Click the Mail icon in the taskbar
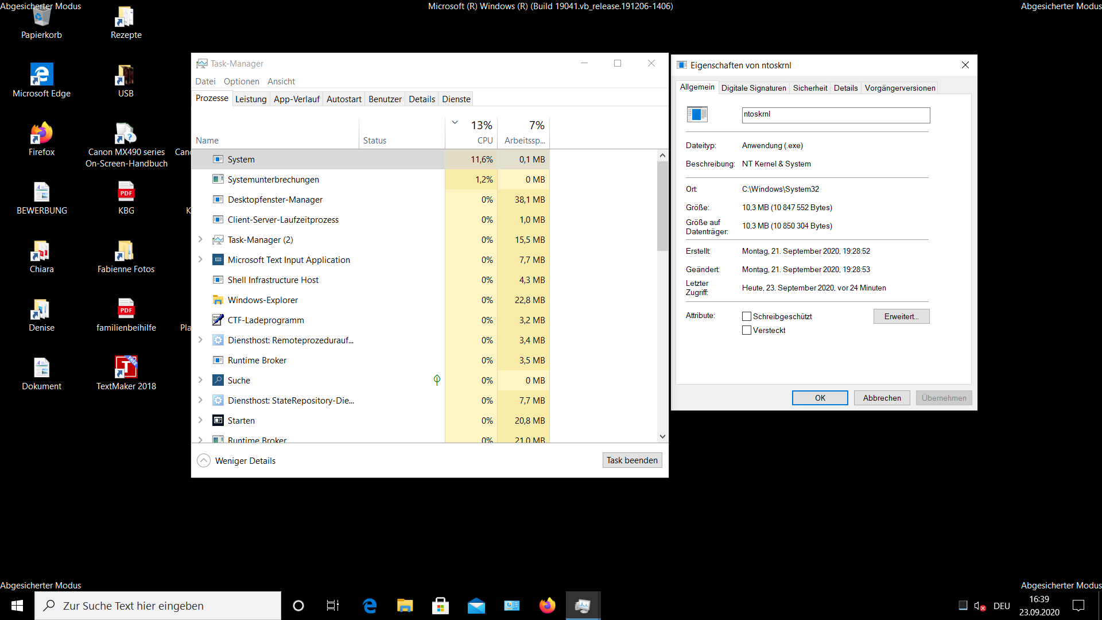 click(476, 606)
